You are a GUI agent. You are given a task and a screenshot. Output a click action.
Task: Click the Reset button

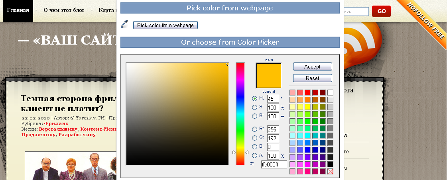(312, 78)
